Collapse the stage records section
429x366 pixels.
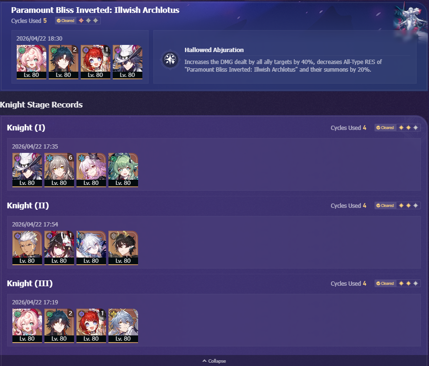click(214, 361)
